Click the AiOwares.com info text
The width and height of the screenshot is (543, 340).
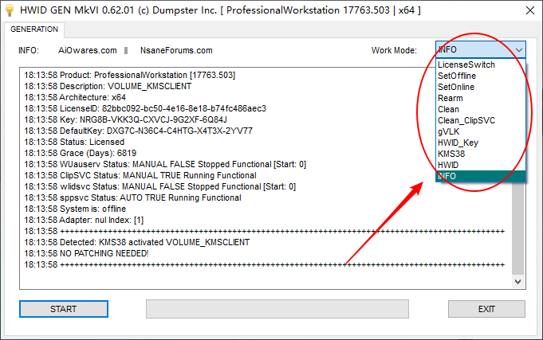[87, 50]
